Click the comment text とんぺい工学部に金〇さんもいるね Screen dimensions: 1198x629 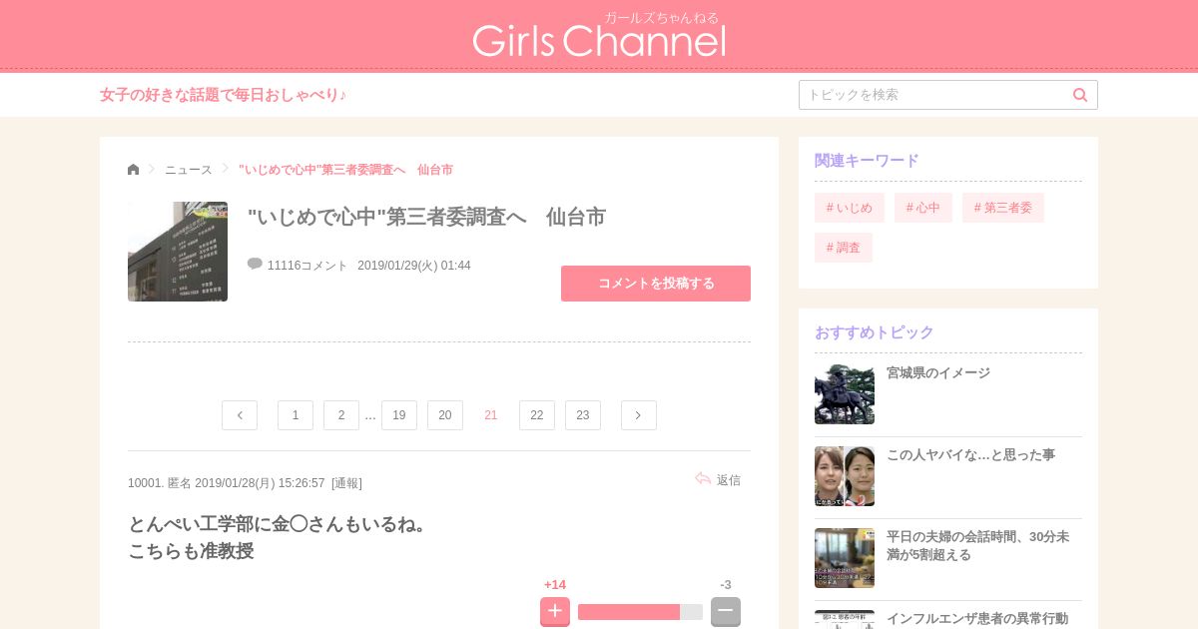point(279,524)
